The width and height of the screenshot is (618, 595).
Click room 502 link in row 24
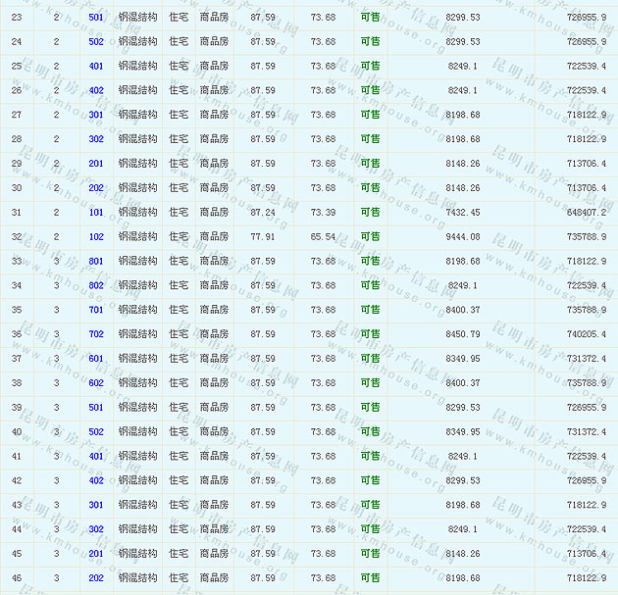coord(95,42)
